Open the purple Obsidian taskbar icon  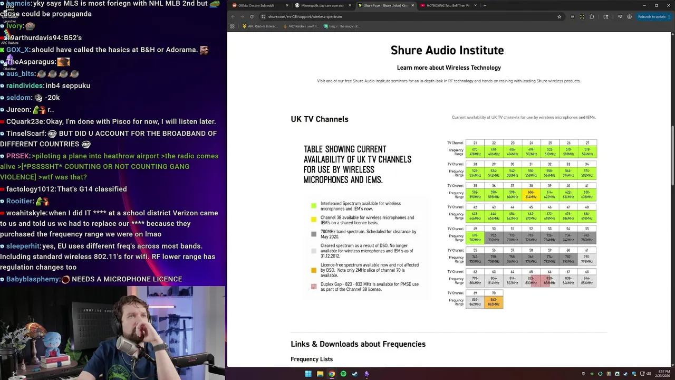click(367, 374)
